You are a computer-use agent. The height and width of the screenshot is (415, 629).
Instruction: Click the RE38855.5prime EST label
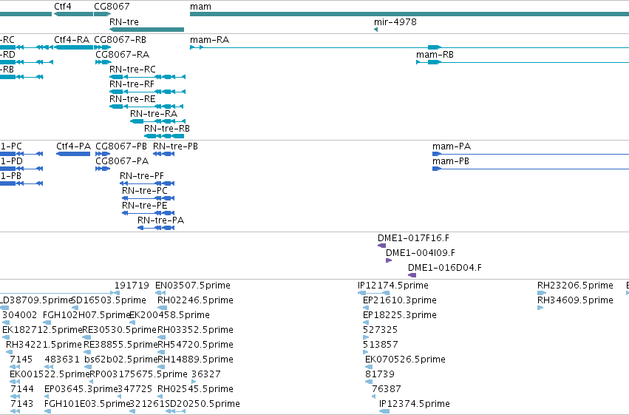[x=120, y=345]
